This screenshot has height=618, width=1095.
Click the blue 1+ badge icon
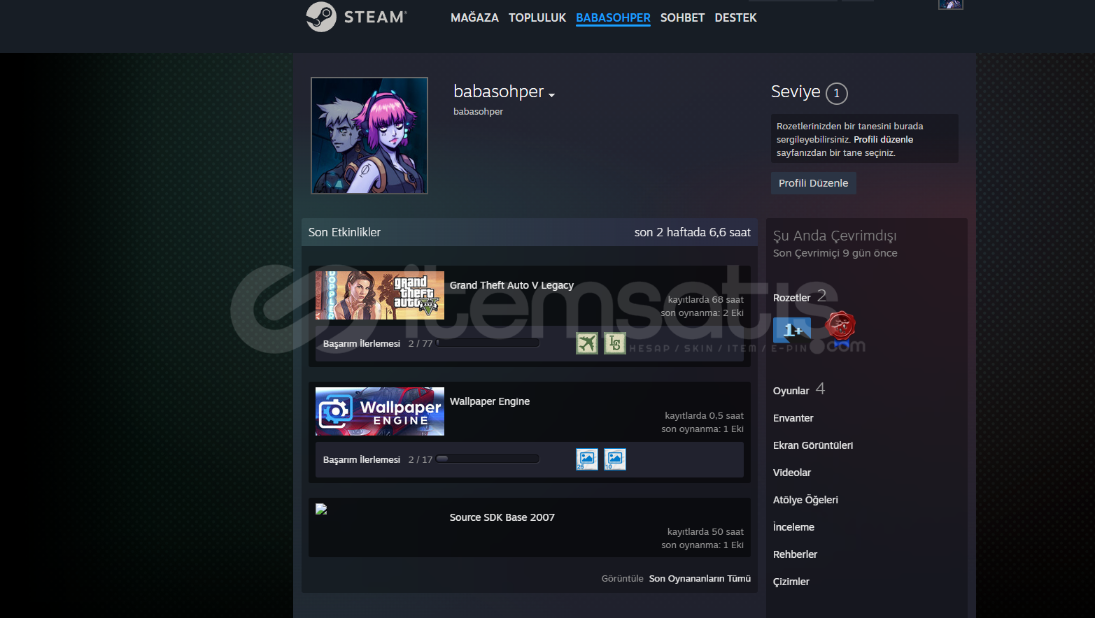tap(792, 329)
